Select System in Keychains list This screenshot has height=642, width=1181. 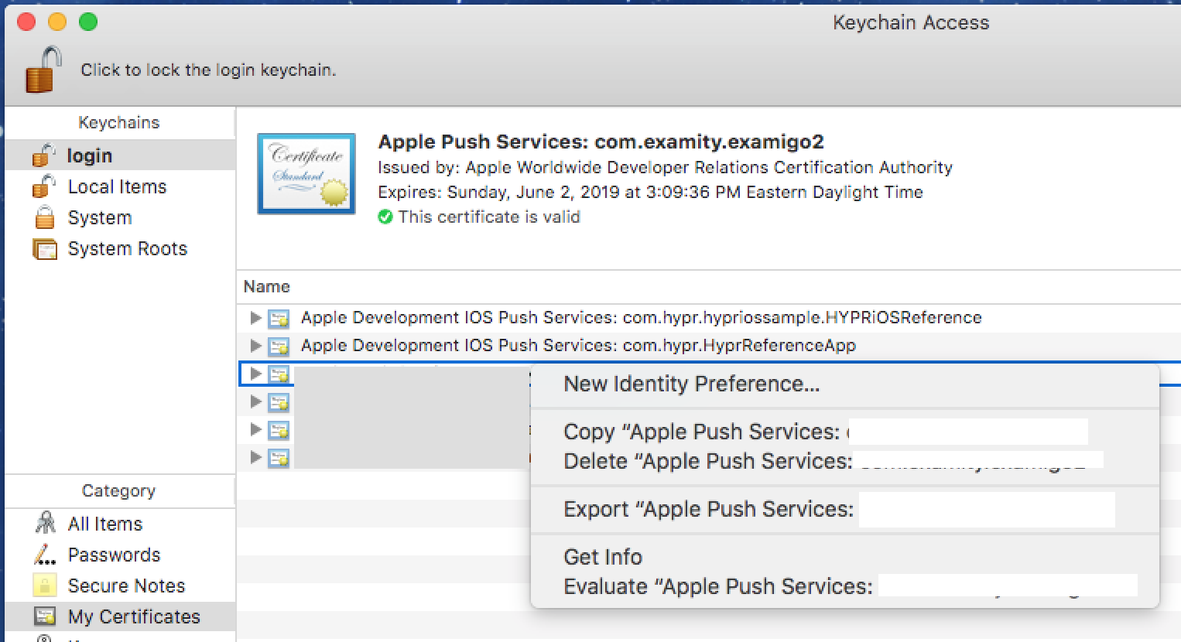100,217
